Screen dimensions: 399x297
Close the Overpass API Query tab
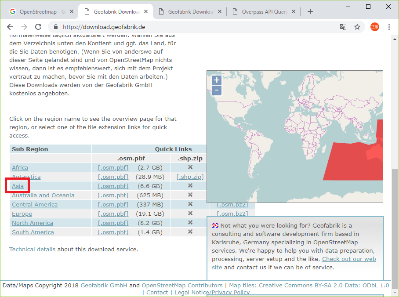click(294, 11)
